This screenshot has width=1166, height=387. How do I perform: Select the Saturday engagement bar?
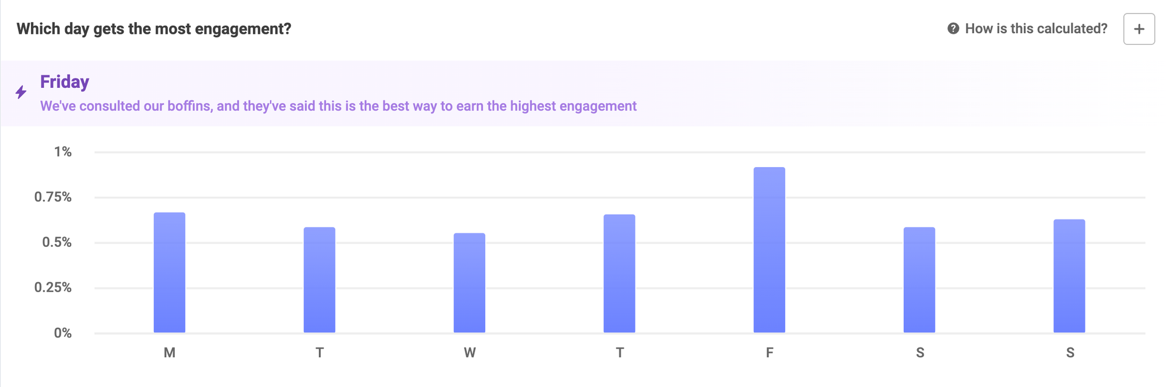click(x=919, y=280)
